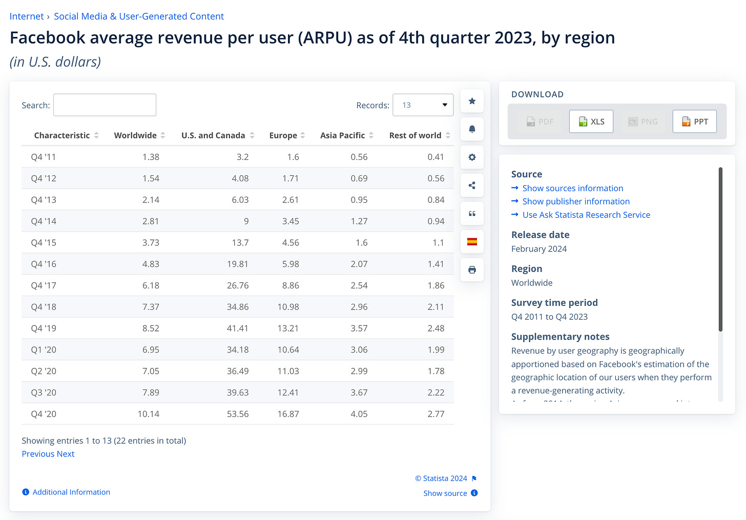Click the info icon beside Additional Information

coord(26,492)
